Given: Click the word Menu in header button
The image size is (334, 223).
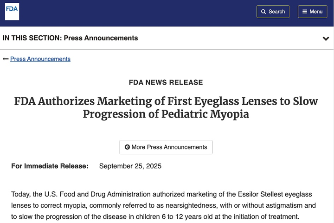Looking at the screenshot, I should click(316, 12).
